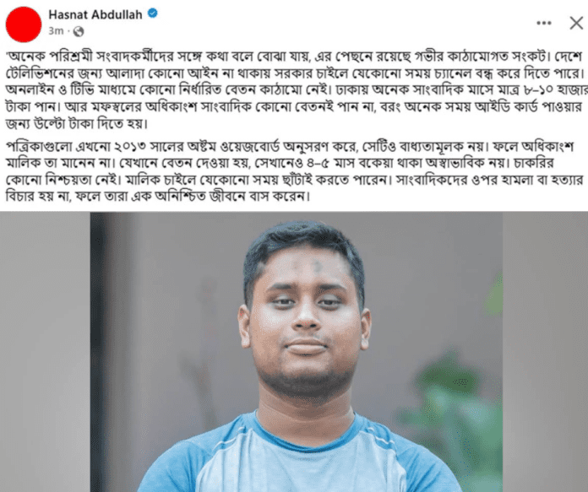Click the man's dark hair in the photo
Image resolution: width=588 pixels, height=492 pixels.
pos(304,247)
